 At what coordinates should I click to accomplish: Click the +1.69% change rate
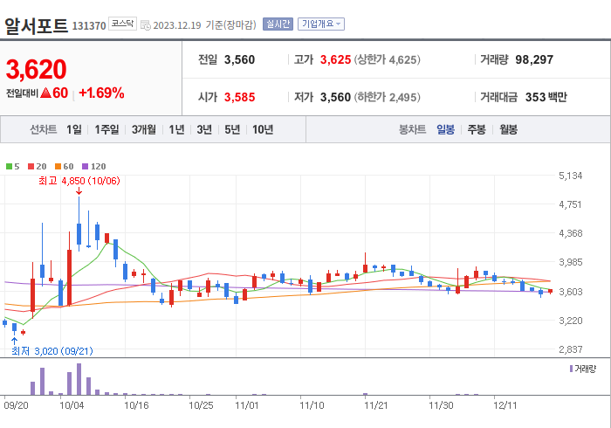[101, 93]
